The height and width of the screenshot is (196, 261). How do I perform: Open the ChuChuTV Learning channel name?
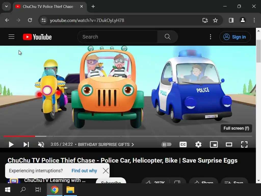(55, 180)
